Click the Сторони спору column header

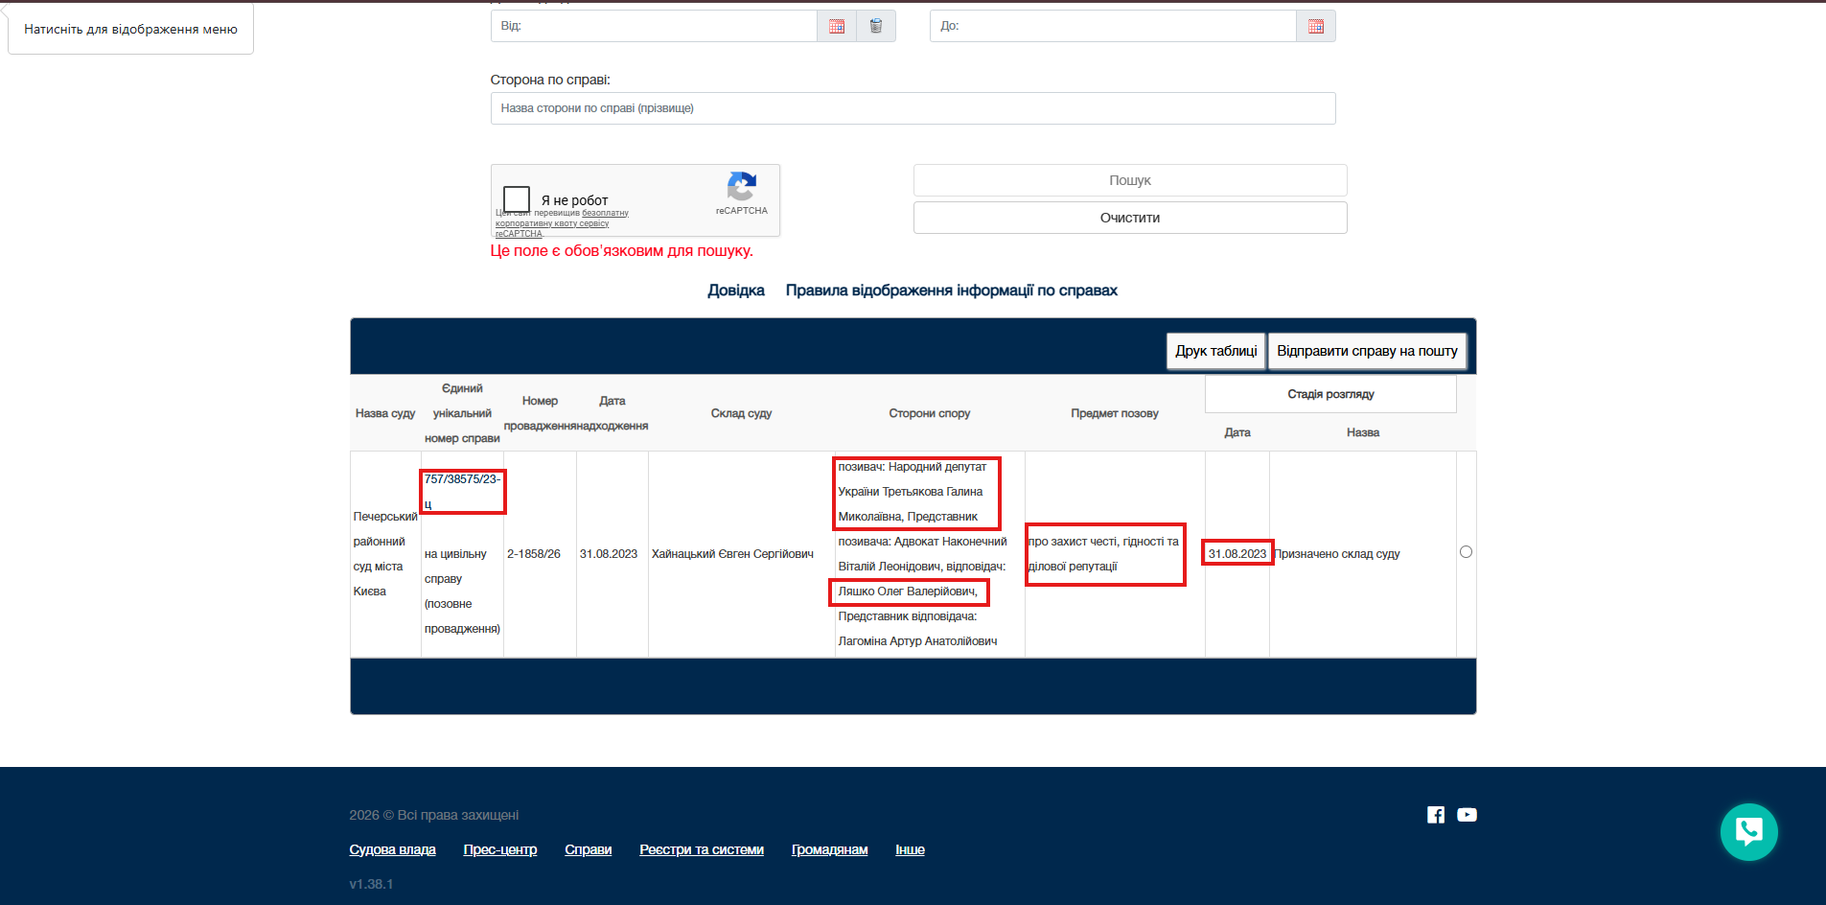(x=930, y=413)
